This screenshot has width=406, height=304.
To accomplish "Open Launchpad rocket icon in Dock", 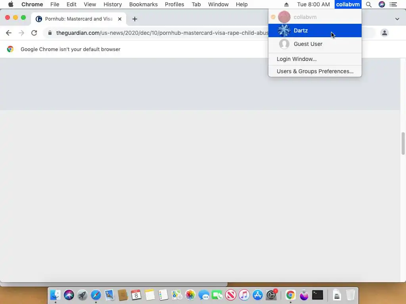I will coord(82,295).
